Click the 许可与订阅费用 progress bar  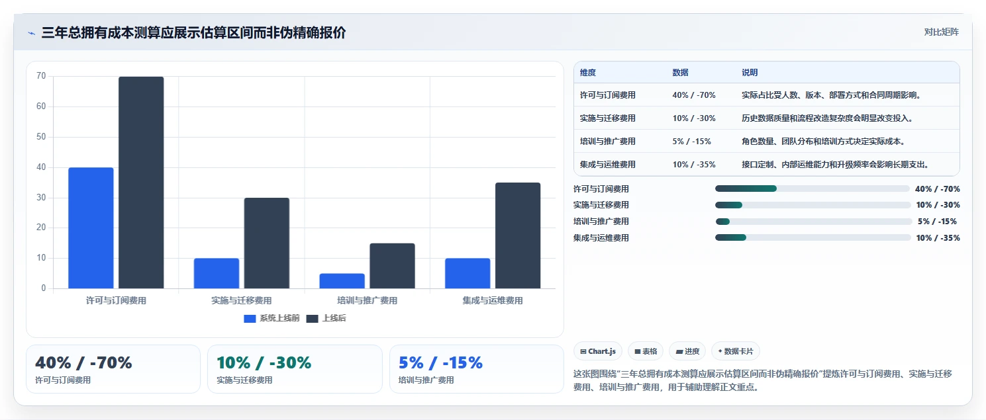[x=813, y=189]
